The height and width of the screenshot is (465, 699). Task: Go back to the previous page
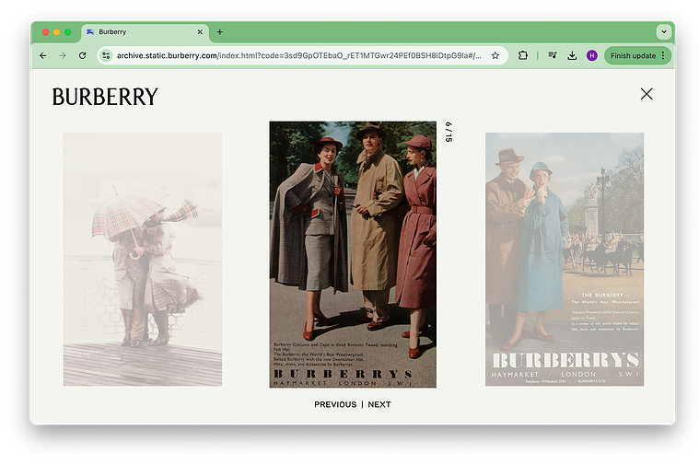coord(42,56)
